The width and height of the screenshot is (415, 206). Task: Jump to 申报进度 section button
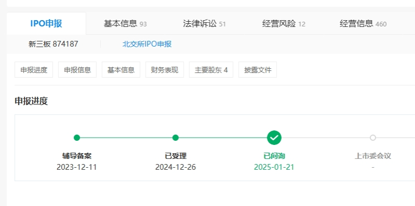pos(34,70)
